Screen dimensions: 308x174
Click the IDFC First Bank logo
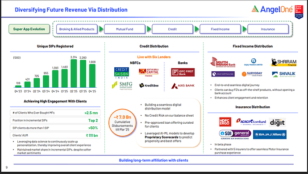point(183,72)
